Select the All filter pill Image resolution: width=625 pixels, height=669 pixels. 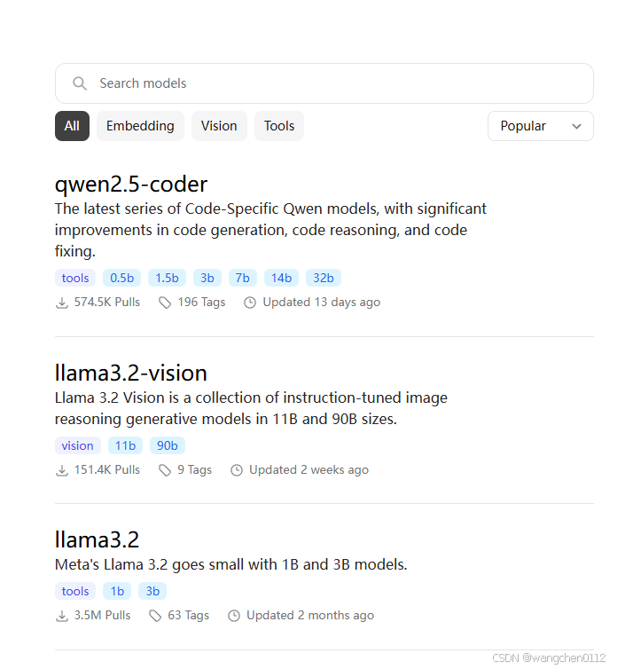click(x=72, y=126)
